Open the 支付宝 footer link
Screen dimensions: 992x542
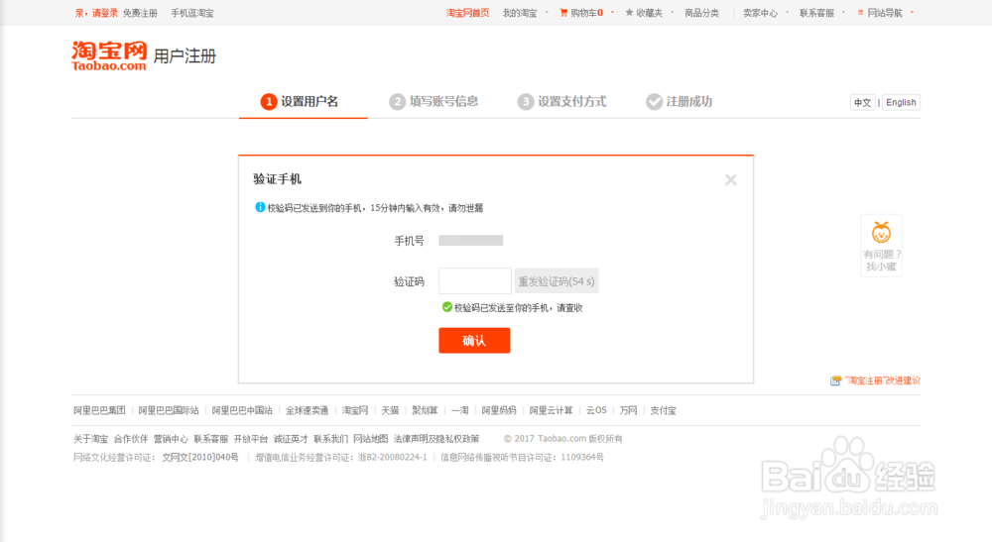click(663, 410)
